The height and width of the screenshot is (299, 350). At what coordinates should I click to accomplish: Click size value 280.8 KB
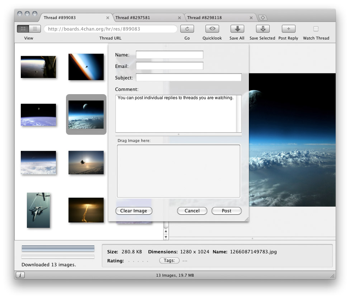(x=132, y=252)
